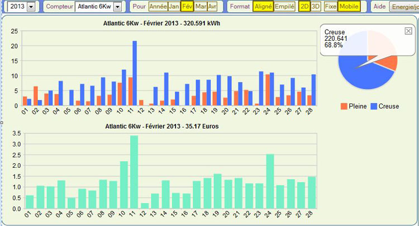Switch to the Mar month
The width and height of the screenshot is (419, 226).
point(201,7)
